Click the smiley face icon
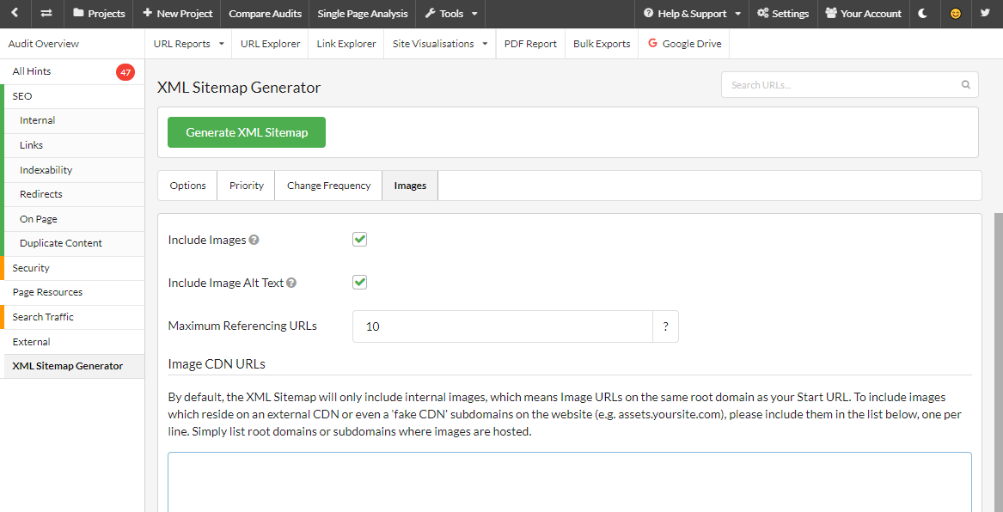 click(956, 14)
